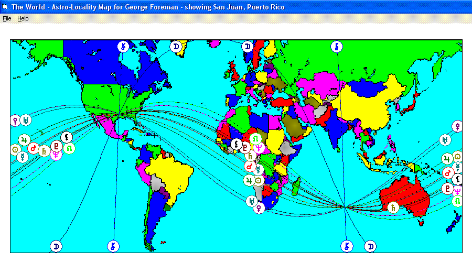This screenshot has width=472, height=262.
Task: Click the magenta Neptune symbol over Africa
Action: click(x=259, y=148)
